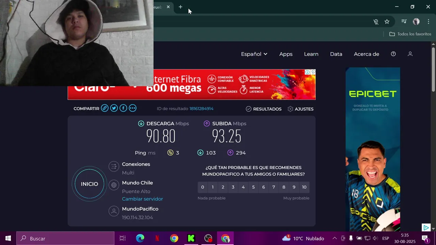Viewport: 436px width, 245px height.
Task: Open Netflix from the taskbar
Action: (x=157, y=238)
